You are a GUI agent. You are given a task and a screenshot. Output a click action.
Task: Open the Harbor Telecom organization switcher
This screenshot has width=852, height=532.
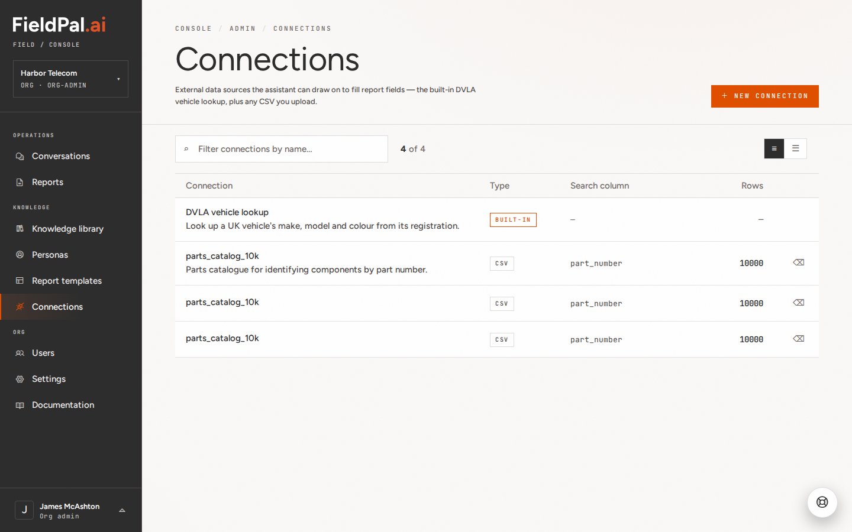pyautogui.click(x=70, y=79)
